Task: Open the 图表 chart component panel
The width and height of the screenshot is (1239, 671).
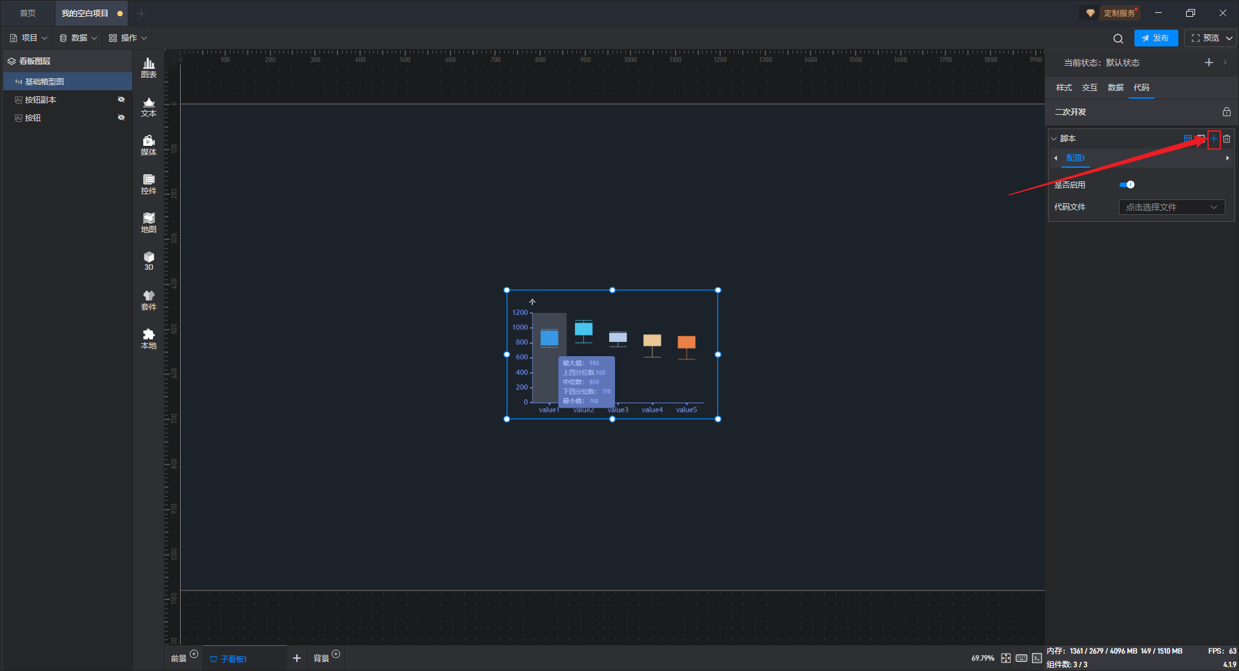Action: [148, 67]
